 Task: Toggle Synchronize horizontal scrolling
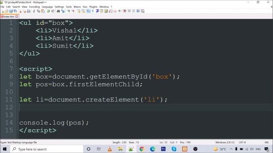pyautogui.click(x=82, y=11)
